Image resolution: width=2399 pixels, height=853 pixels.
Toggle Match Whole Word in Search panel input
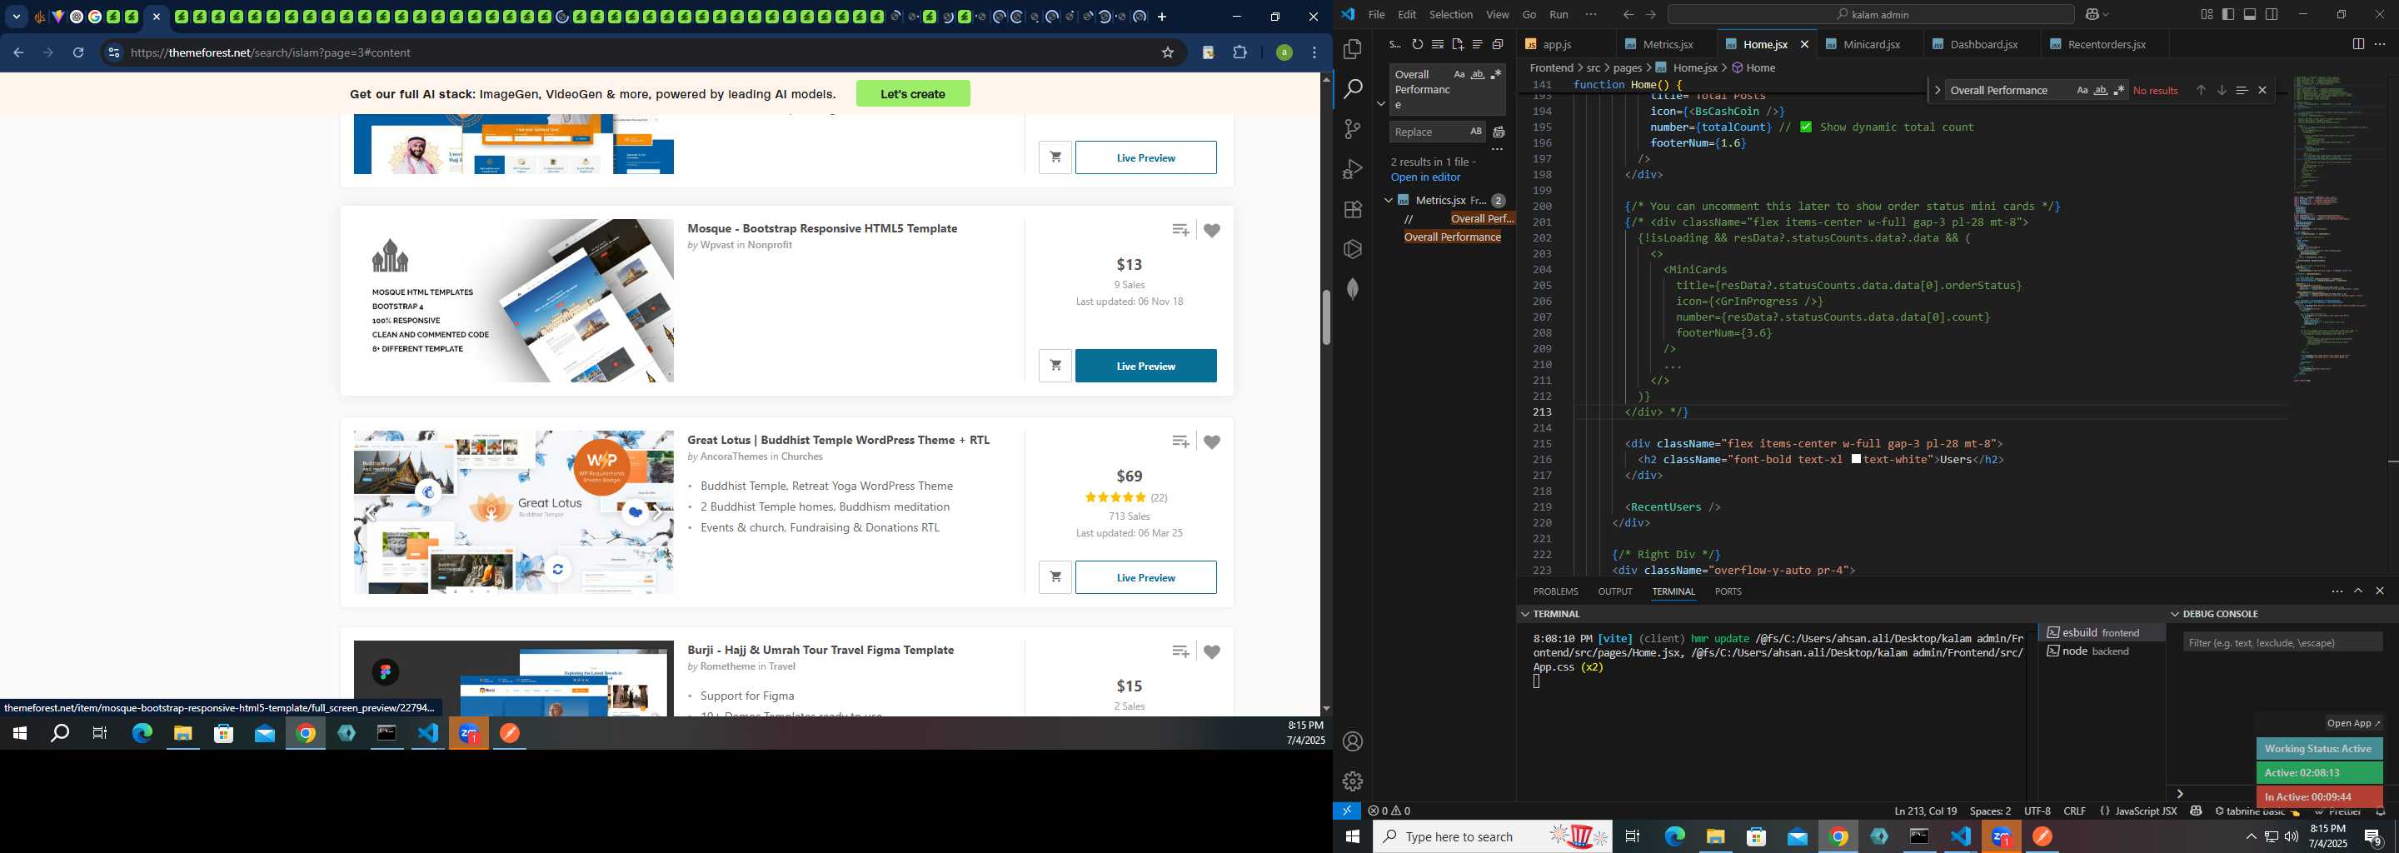click(x=1478, y=74)
